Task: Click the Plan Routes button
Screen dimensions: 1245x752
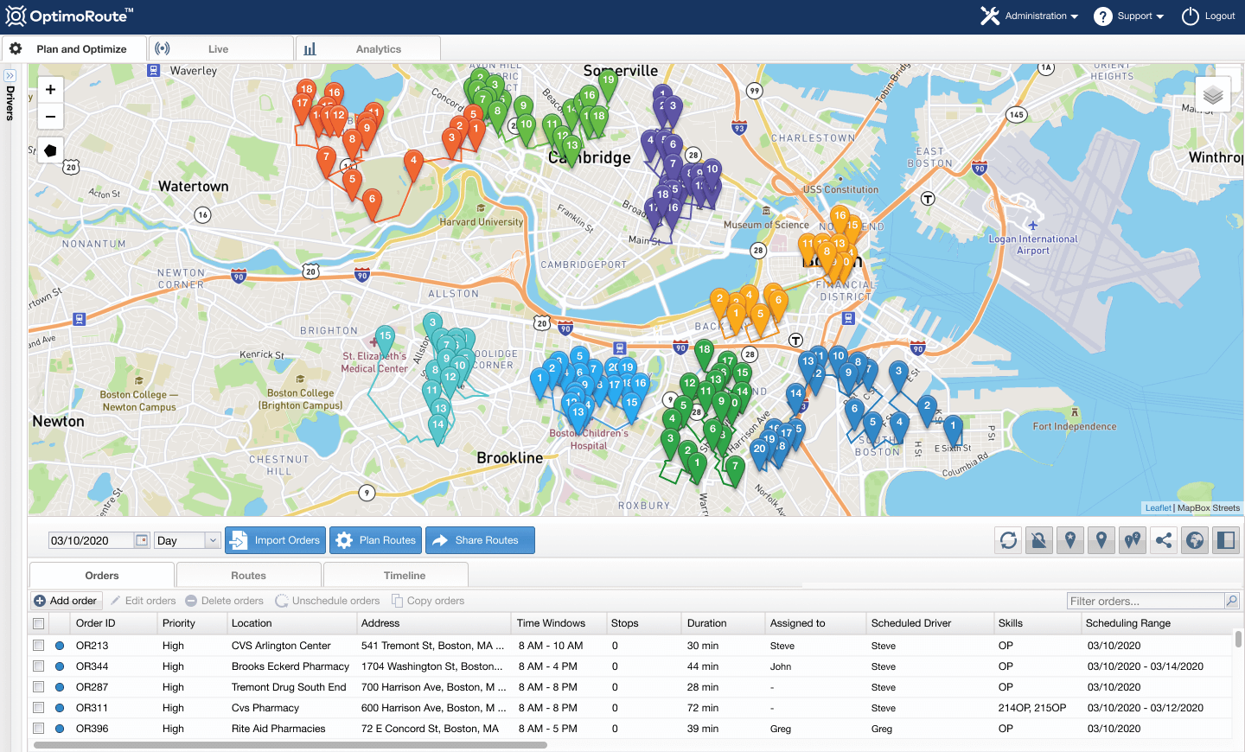Action: (375, 540)
